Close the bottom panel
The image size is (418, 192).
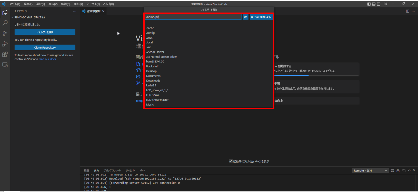pos(414,170)
